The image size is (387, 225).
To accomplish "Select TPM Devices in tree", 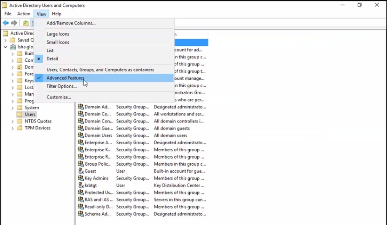I will (x=38, y=128).
